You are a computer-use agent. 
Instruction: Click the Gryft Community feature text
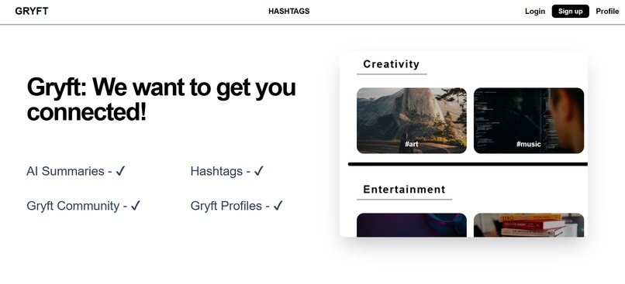pos(83,206)
